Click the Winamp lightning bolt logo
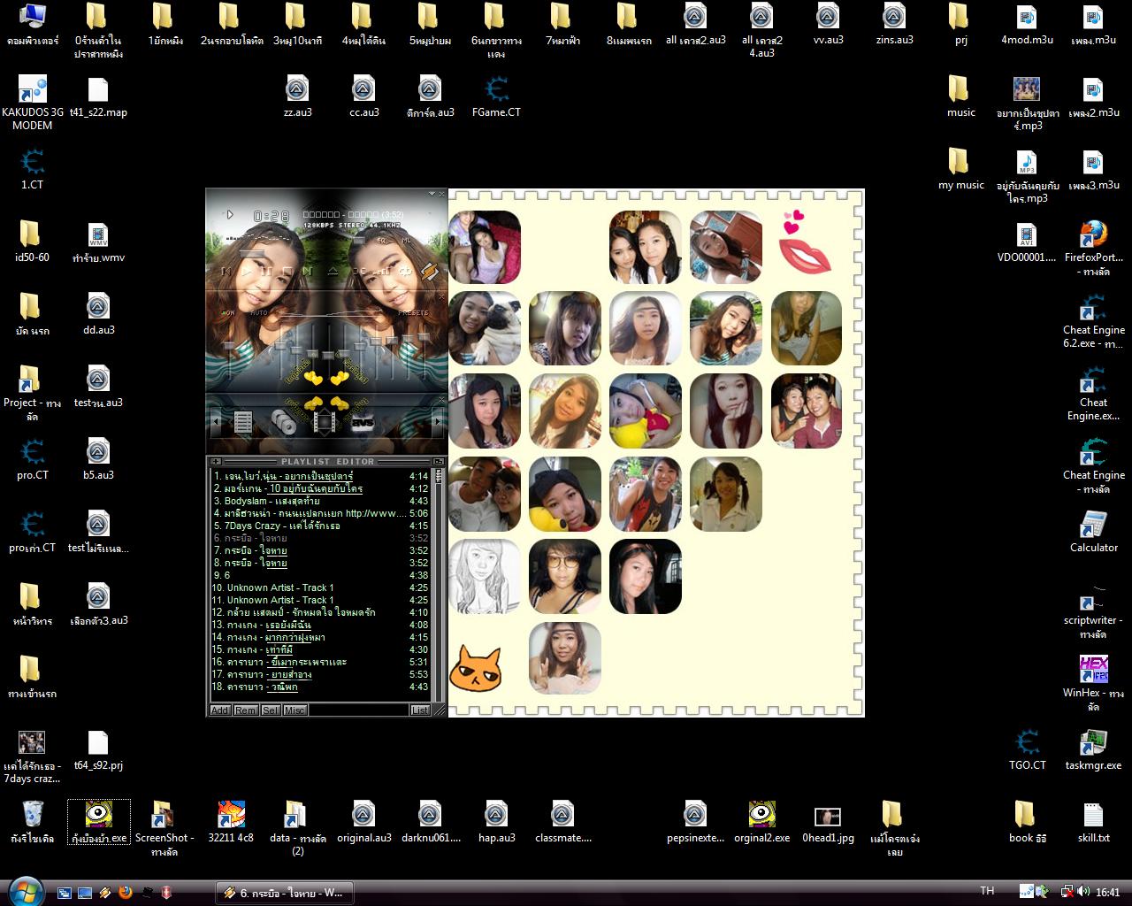This screenshot has width=1132, height=906. coord(429,272)
